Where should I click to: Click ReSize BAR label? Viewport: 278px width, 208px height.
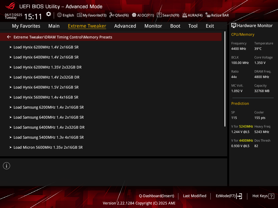click(220, 15)
